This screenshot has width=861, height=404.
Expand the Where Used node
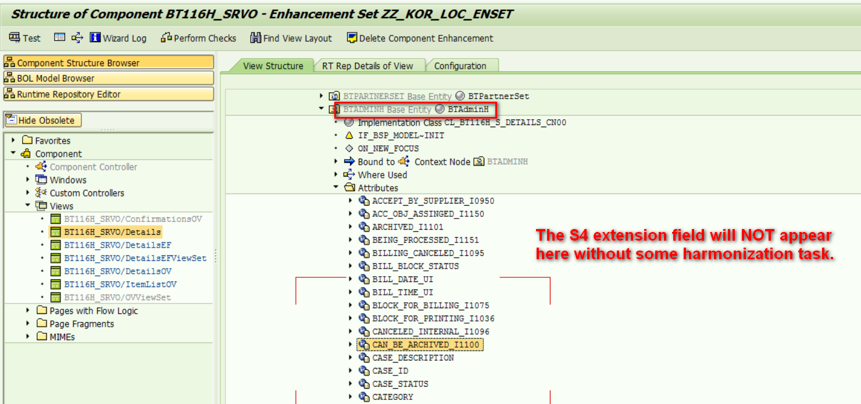tap(335, 174)
